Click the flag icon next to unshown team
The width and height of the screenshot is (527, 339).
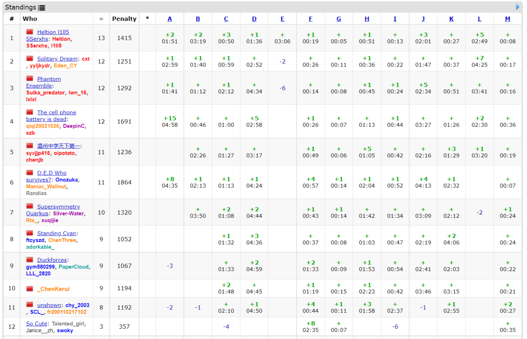(30, 305)
